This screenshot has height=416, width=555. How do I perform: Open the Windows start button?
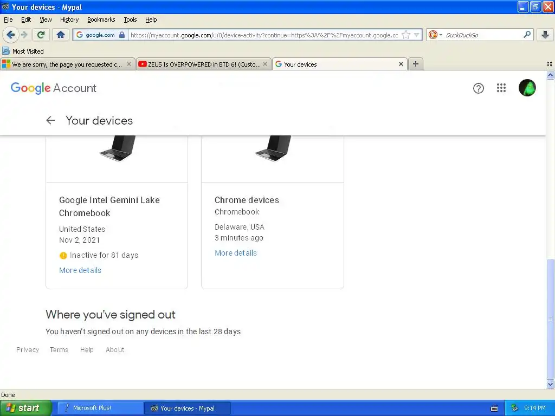[25, 408]
